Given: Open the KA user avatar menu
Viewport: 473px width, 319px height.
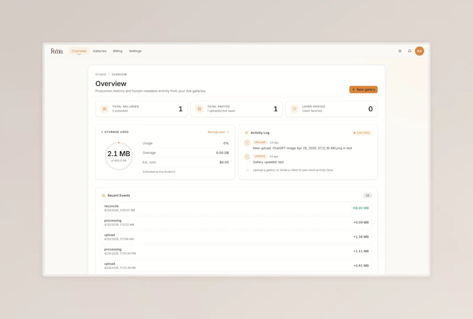Looking at the screenshot, I should [419, 51].
